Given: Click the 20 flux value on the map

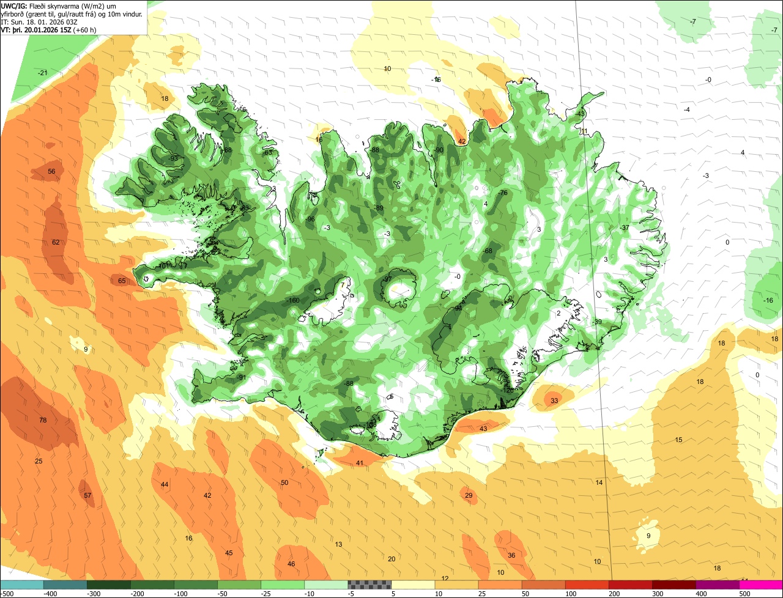Looking at the screenshot, I should [x=391, y=559].
